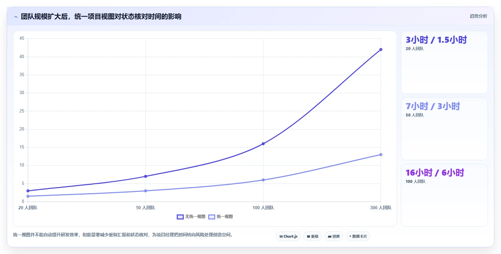Click the 无统一视图 point at 20 人团队
Viewport: 501px width, 254px height.
(28, 191)
